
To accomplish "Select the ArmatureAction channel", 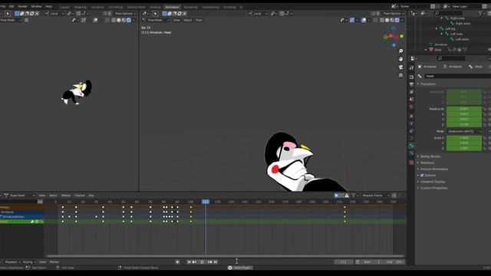I will [x=13, y=216].
